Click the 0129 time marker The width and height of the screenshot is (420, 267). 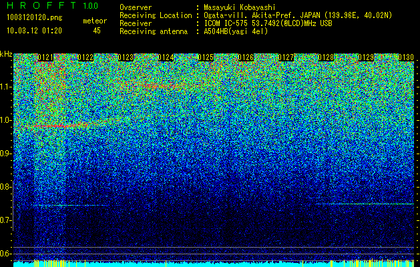point(366,57)
